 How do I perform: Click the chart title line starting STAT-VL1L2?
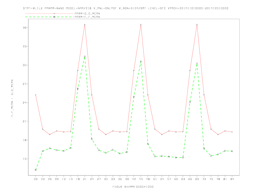pos(126,8)
